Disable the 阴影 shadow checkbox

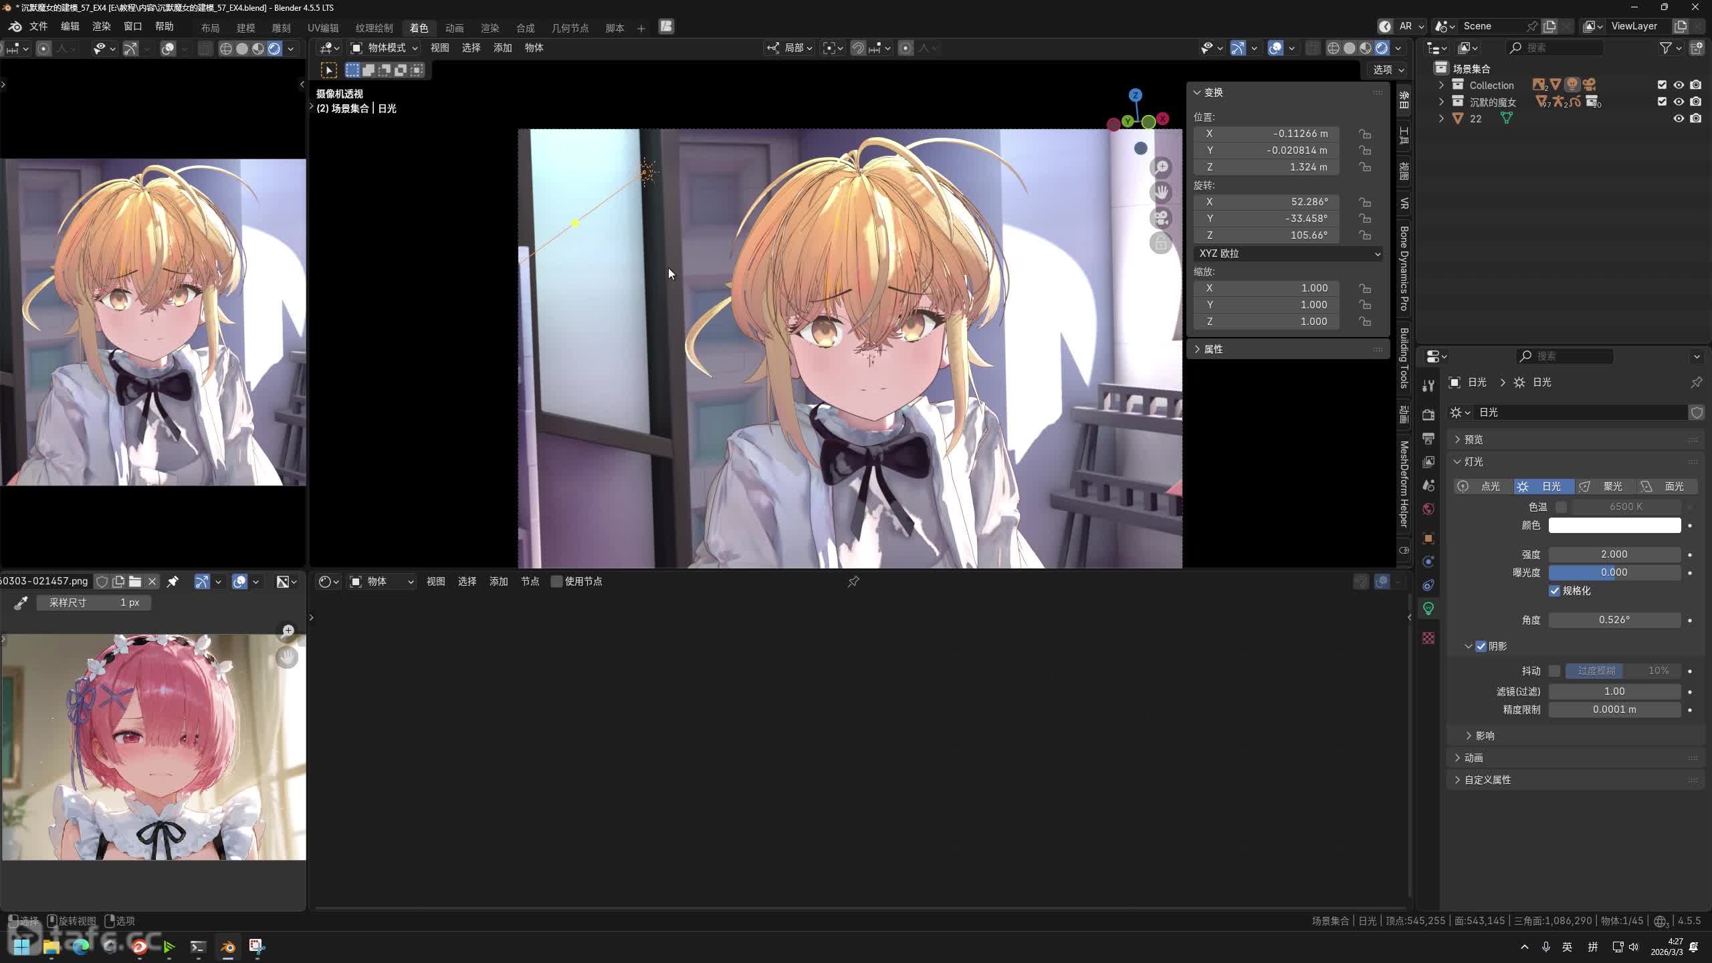(1481, 647)
